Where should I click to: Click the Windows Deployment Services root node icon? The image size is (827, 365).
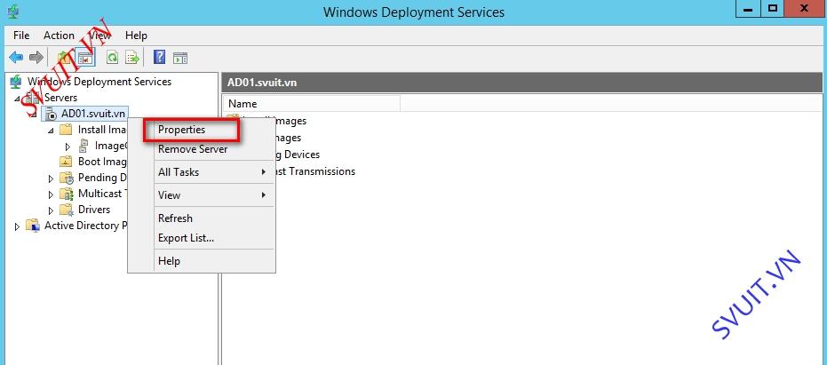[x=15, y=82]
